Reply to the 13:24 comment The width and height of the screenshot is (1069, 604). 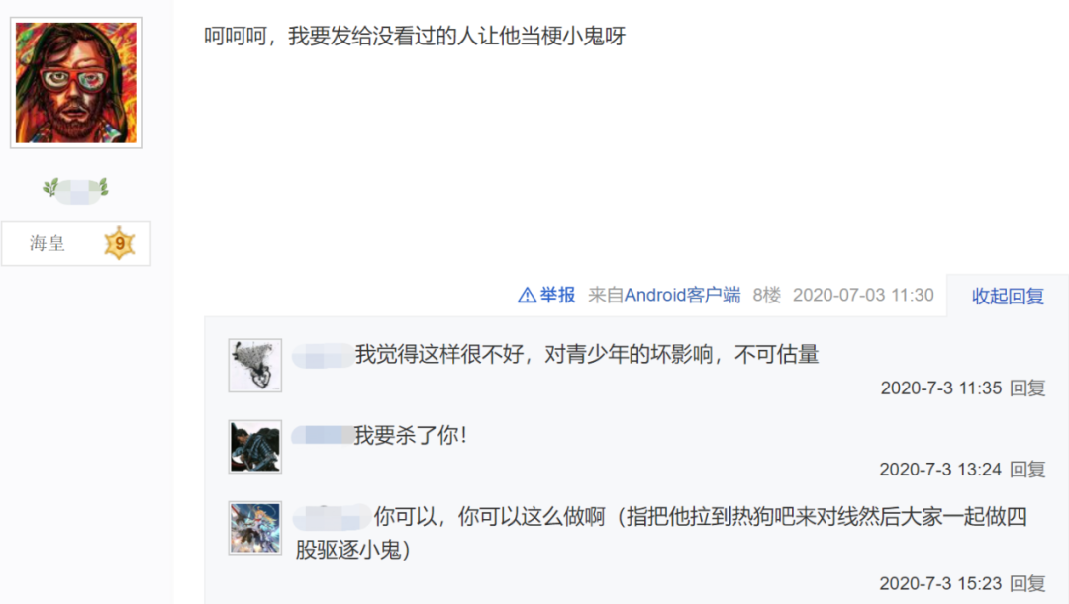(x=1027, y=470)
